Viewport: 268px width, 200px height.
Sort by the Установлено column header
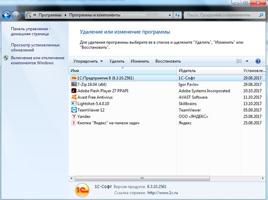tap(254, 70)
